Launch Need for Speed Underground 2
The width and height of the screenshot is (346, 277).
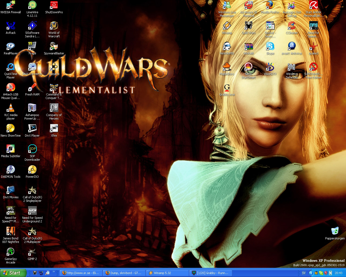[32, 215]
